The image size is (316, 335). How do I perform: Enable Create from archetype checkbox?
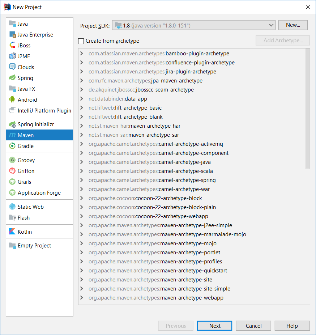pyautogui.click(x=81, y=41)
